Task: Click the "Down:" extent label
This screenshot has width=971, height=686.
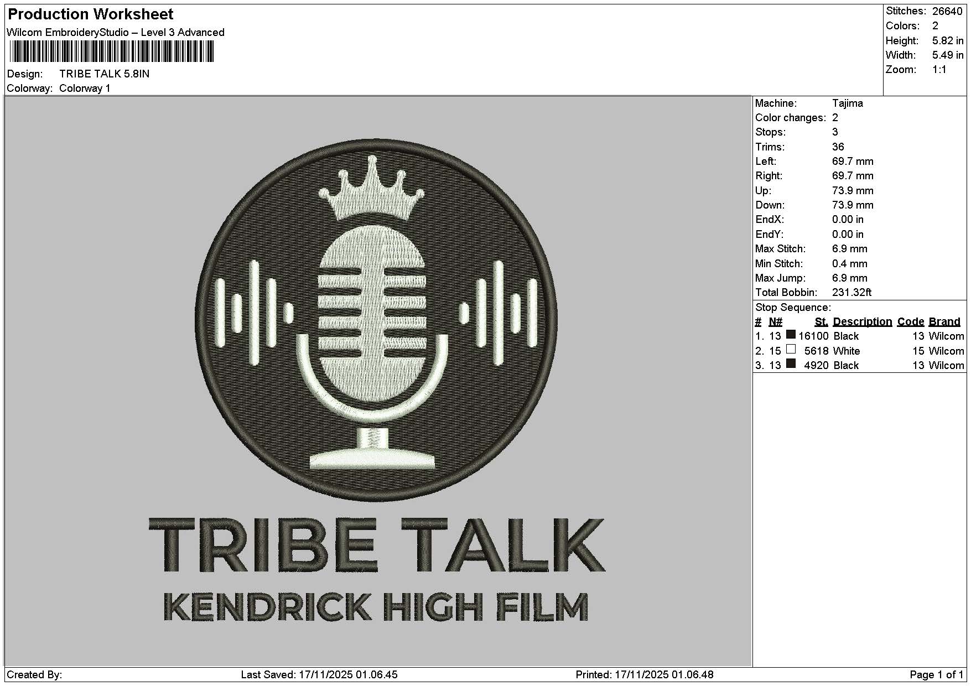Action: tap(770, 205)
